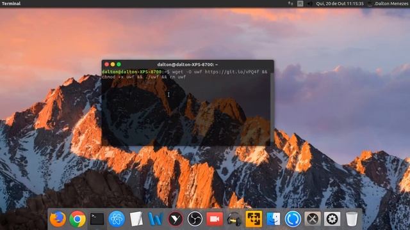Screen dimensions: 410x230
Task: Click the prompt text 'dalton@dalton-XPS-8700' in terminal
Action: click(132, 72)
